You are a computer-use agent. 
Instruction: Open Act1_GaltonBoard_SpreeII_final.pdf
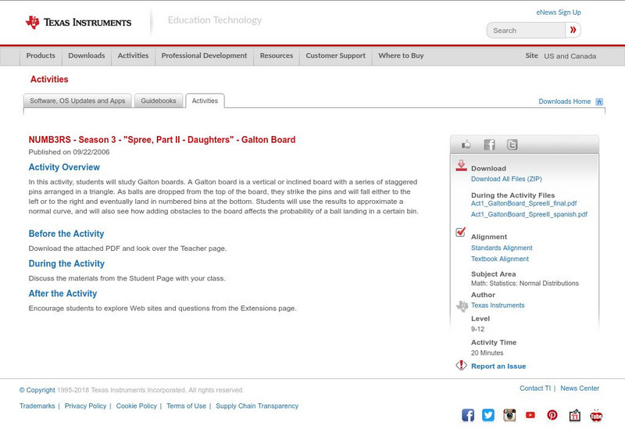[x=523, y=203]
